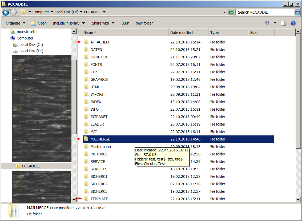Select the ATTACHED folder icon
Screen dimensions: 302x221
86,42
